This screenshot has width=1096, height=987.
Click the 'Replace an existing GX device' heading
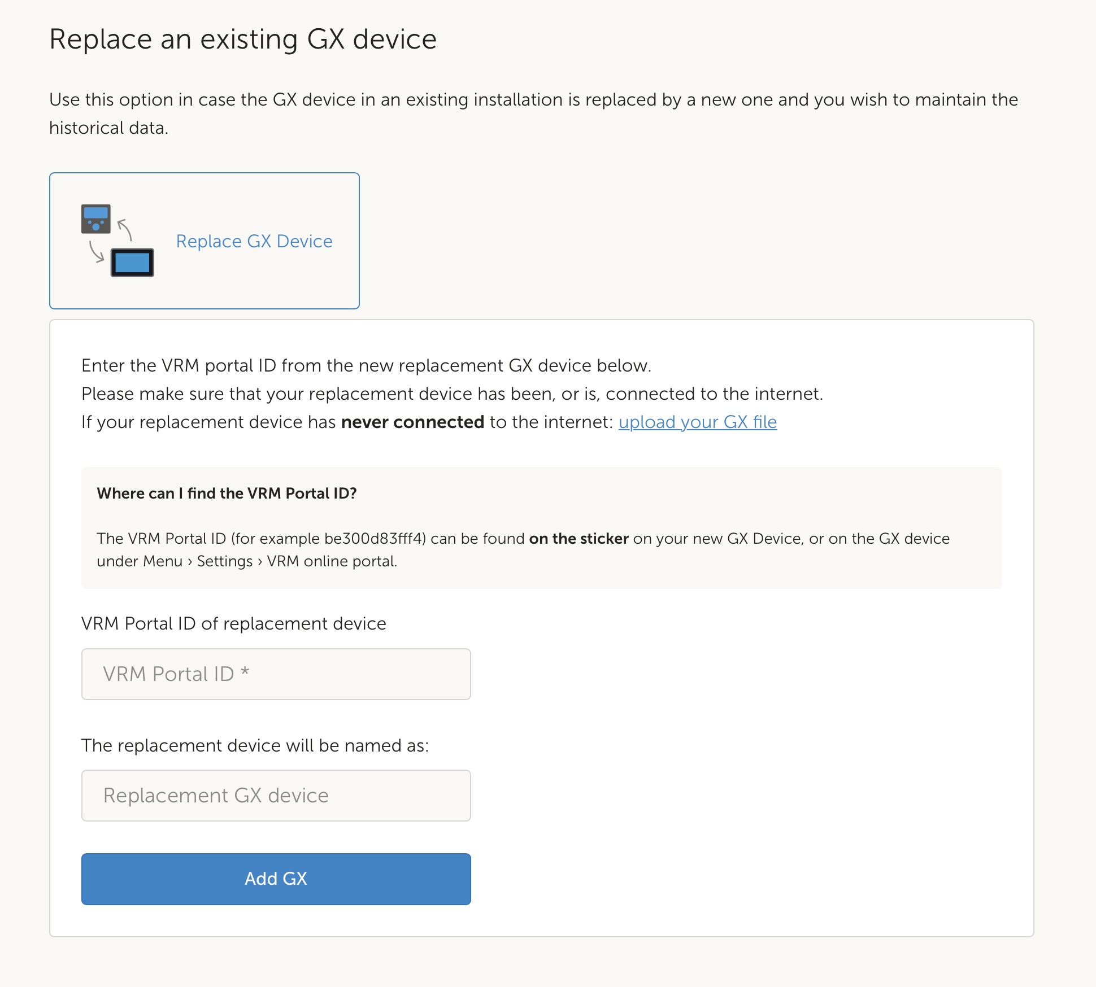point(243,40)
